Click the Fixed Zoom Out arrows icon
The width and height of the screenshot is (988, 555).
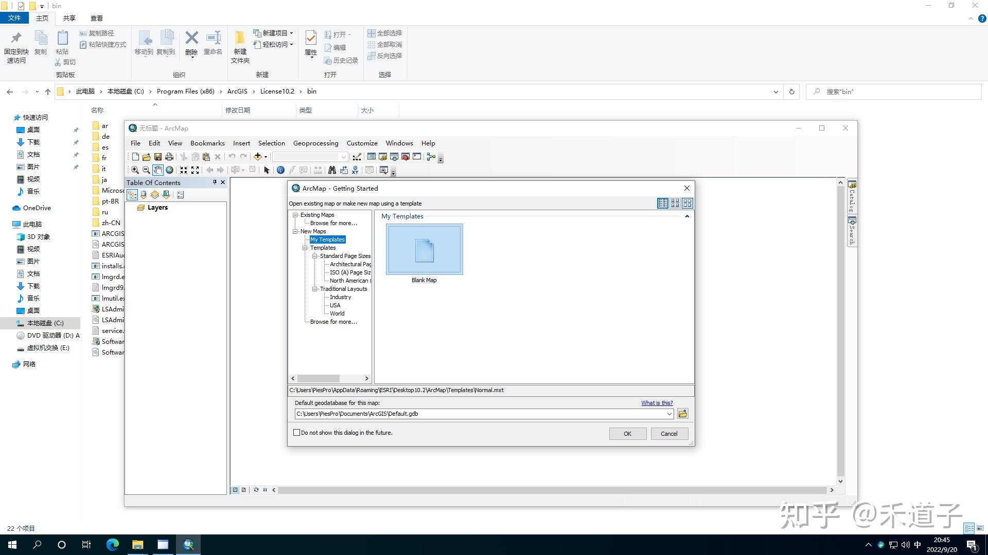tap(195, 170)
